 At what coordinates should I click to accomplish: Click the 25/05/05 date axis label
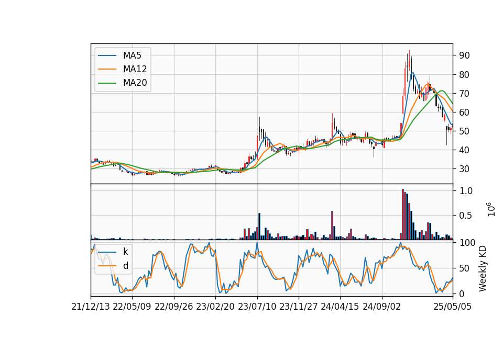point(453,307)
